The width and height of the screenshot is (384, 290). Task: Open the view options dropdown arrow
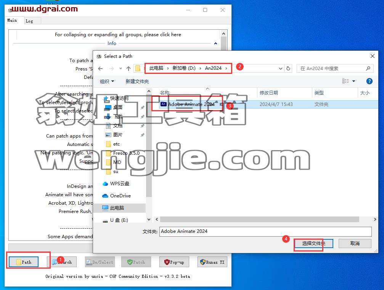(x=353, y=81)
